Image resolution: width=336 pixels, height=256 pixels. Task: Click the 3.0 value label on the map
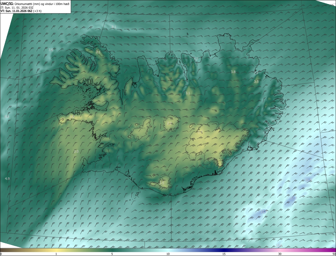pos(76,151)
